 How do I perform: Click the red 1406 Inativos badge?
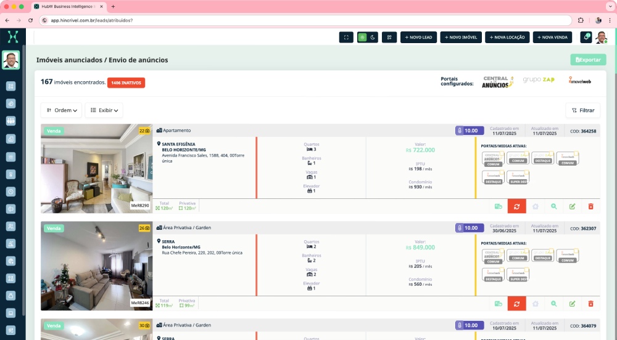pyautogui.click(x=126, y=83)
